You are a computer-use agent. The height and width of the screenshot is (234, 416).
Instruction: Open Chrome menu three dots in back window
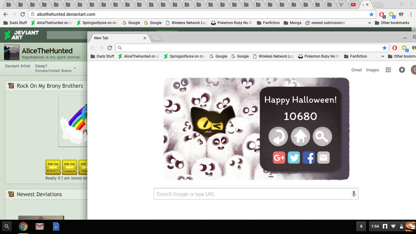411,14
